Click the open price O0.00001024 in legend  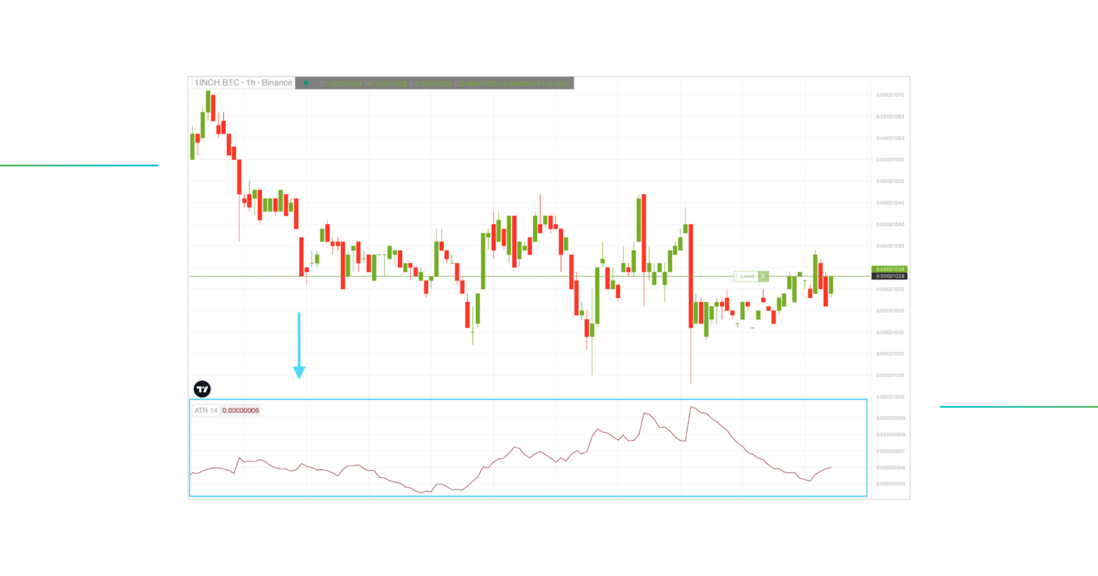pos(341,83)
